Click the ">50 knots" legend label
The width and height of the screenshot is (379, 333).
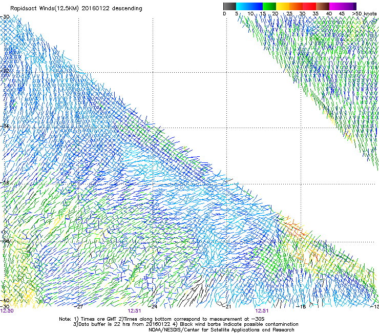pyautogui.click(x=364, y=14)
